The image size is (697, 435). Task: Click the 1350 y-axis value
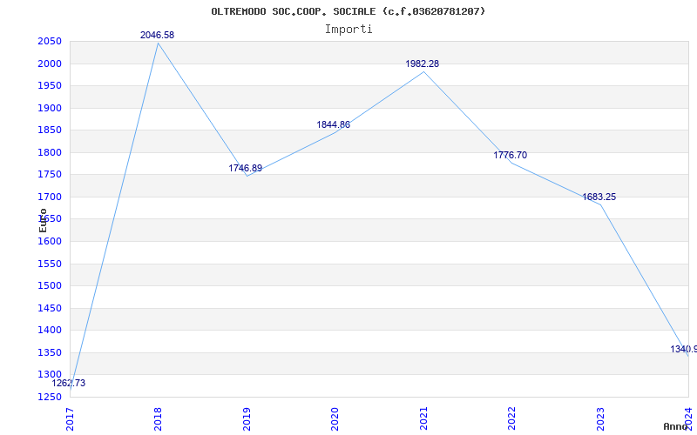point(50,353)
